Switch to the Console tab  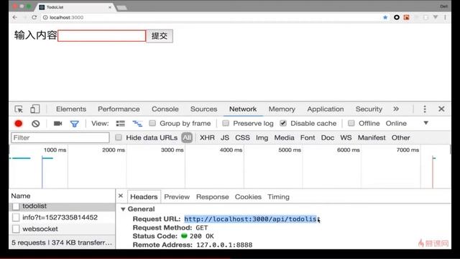tap(165, 109)
